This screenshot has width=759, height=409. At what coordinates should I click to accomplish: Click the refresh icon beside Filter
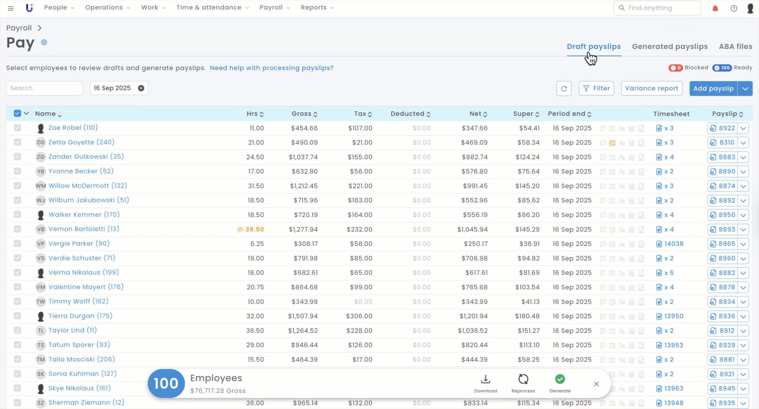click(564, 88)
